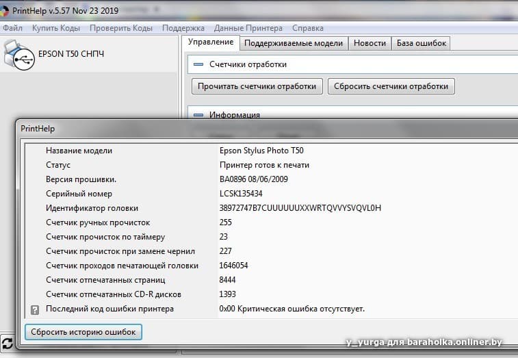Collapse the Информация section
This screenshot has height=358, width=518.
198,115
